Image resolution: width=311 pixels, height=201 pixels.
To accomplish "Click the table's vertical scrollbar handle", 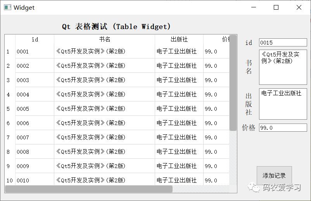I will point(233,83).
